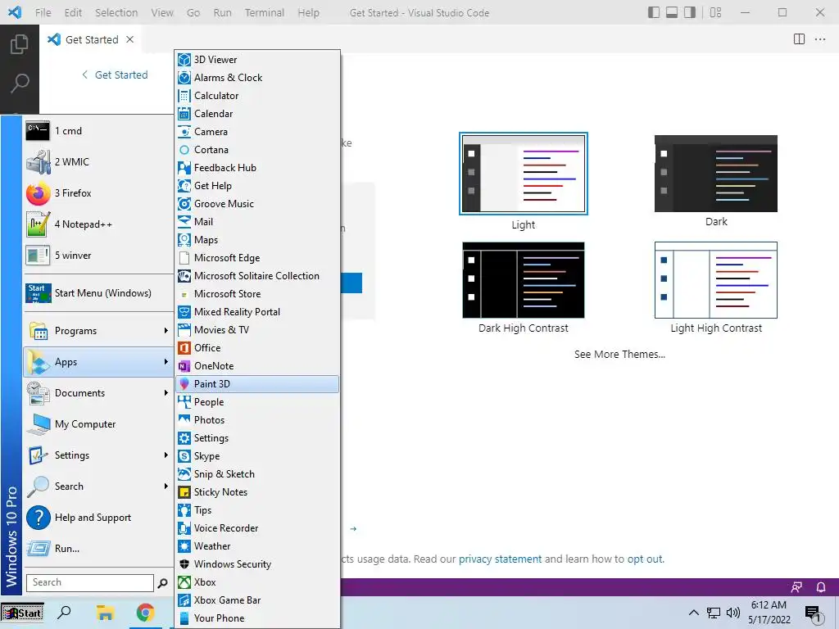Show hidden system tray icons
Image resolution: width=839 pixels, height=629 pixels.
click(x=693, y=613)
